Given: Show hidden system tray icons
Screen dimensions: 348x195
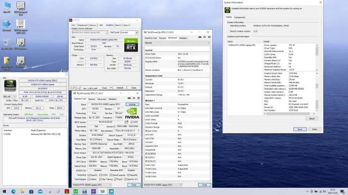Looking at the screenshot, I should coord(307,192).
